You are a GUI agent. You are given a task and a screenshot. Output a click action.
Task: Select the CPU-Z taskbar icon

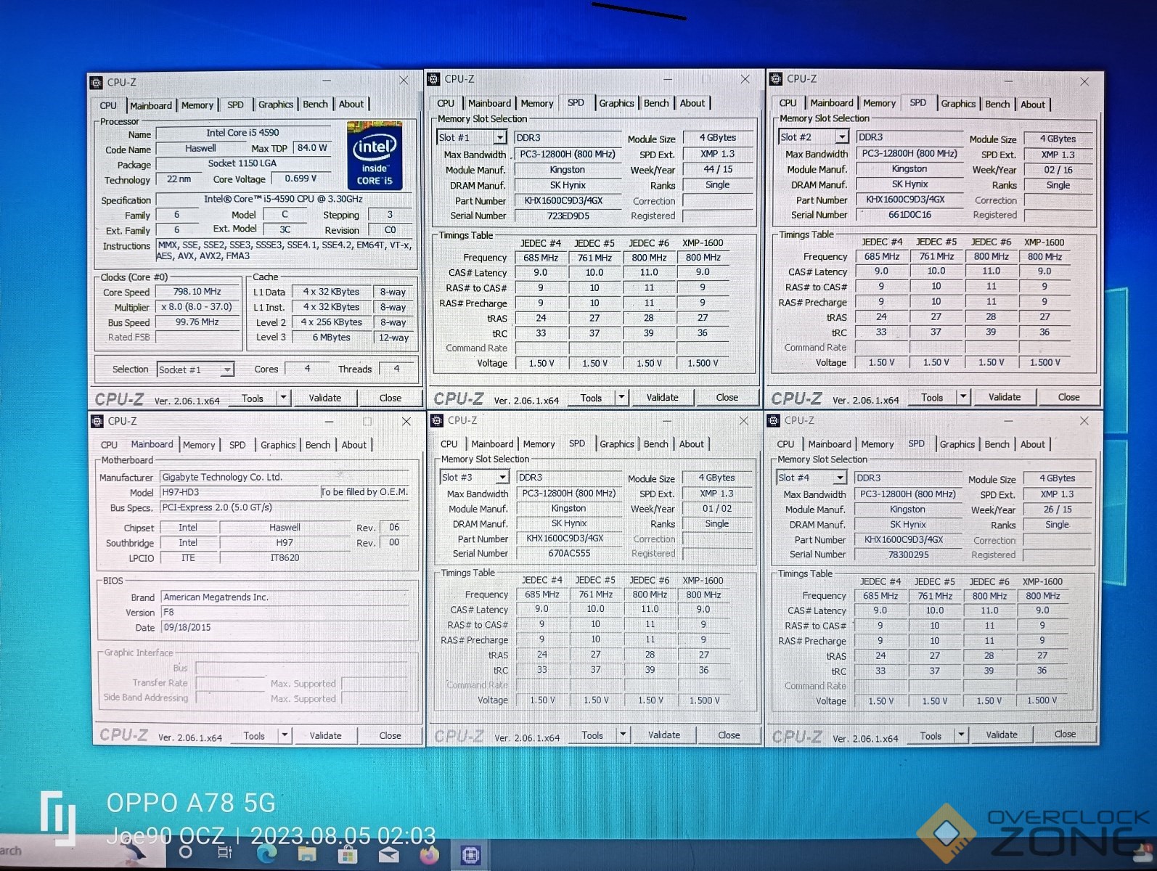(470, 855)
